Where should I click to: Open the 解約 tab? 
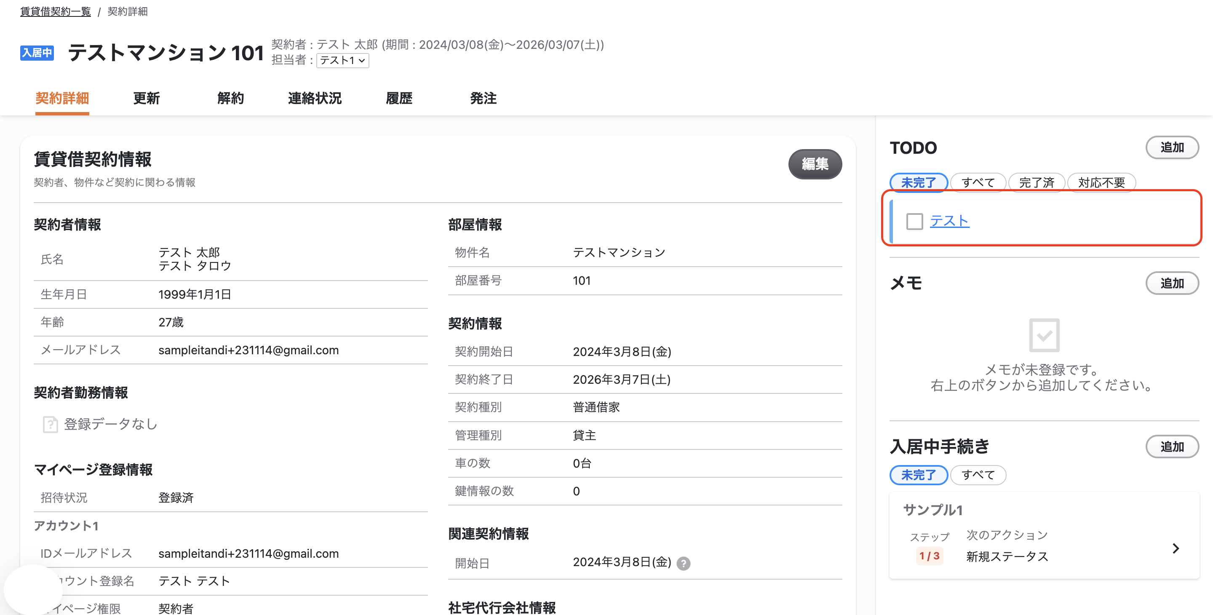click(x=231, y=99)
